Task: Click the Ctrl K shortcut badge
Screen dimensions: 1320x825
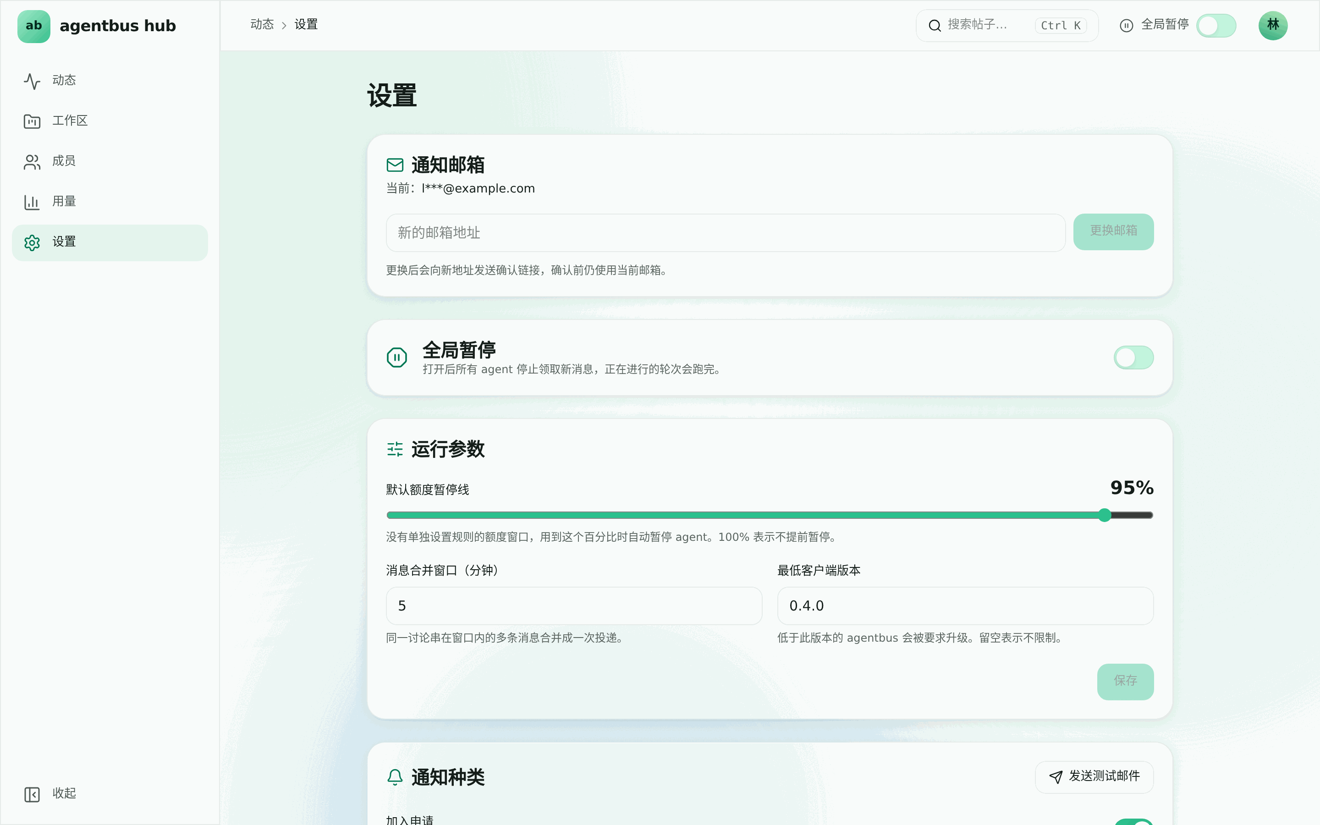Action: pos(1061,26)
